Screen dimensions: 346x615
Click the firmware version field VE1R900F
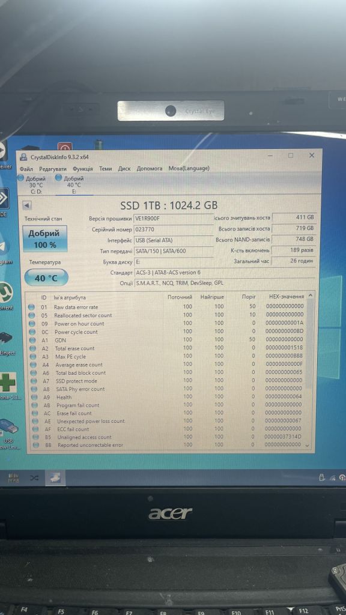[174, 219]
